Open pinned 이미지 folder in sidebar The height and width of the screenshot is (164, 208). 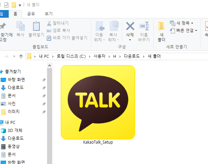pos(14,112)
